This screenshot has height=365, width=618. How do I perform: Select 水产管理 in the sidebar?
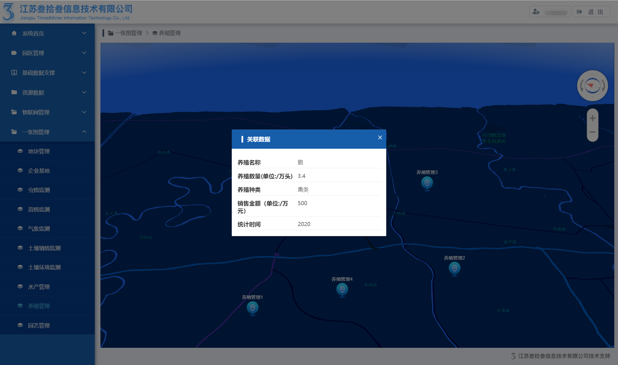[39, 287]
